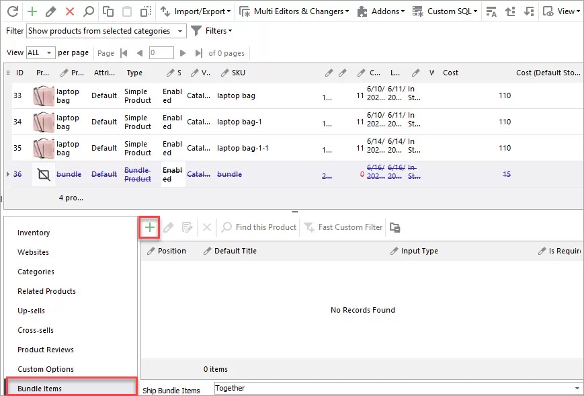
Task: Click the green Add Product plus icon in the top toolbar
Action: coord(32,11)
